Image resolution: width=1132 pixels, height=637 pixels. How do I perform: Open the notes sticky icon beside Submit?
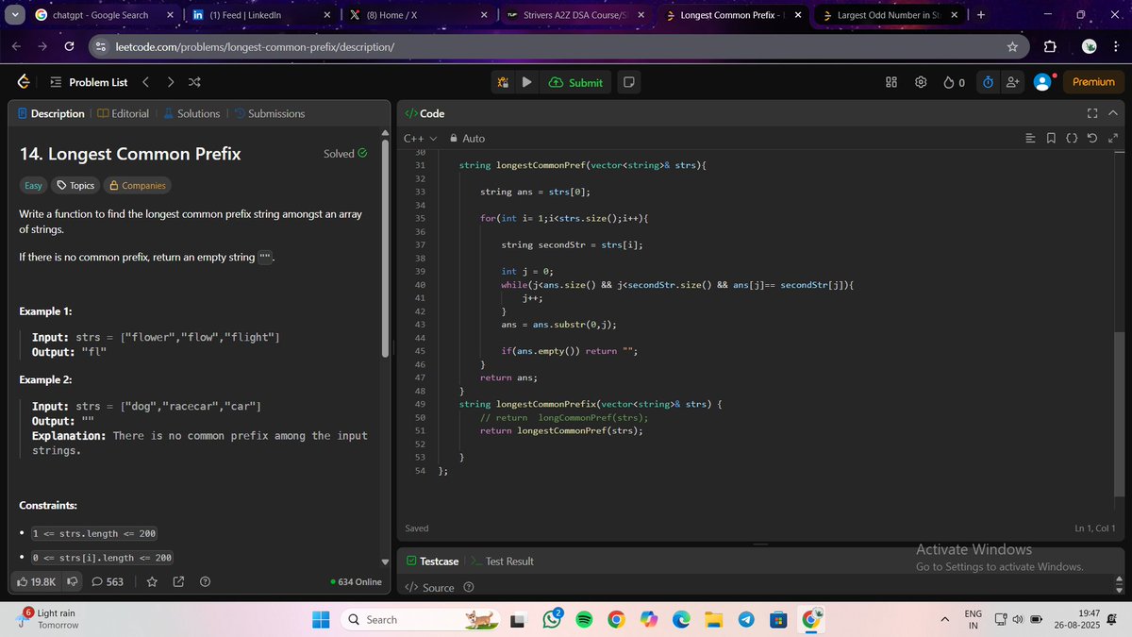(629, 82)
